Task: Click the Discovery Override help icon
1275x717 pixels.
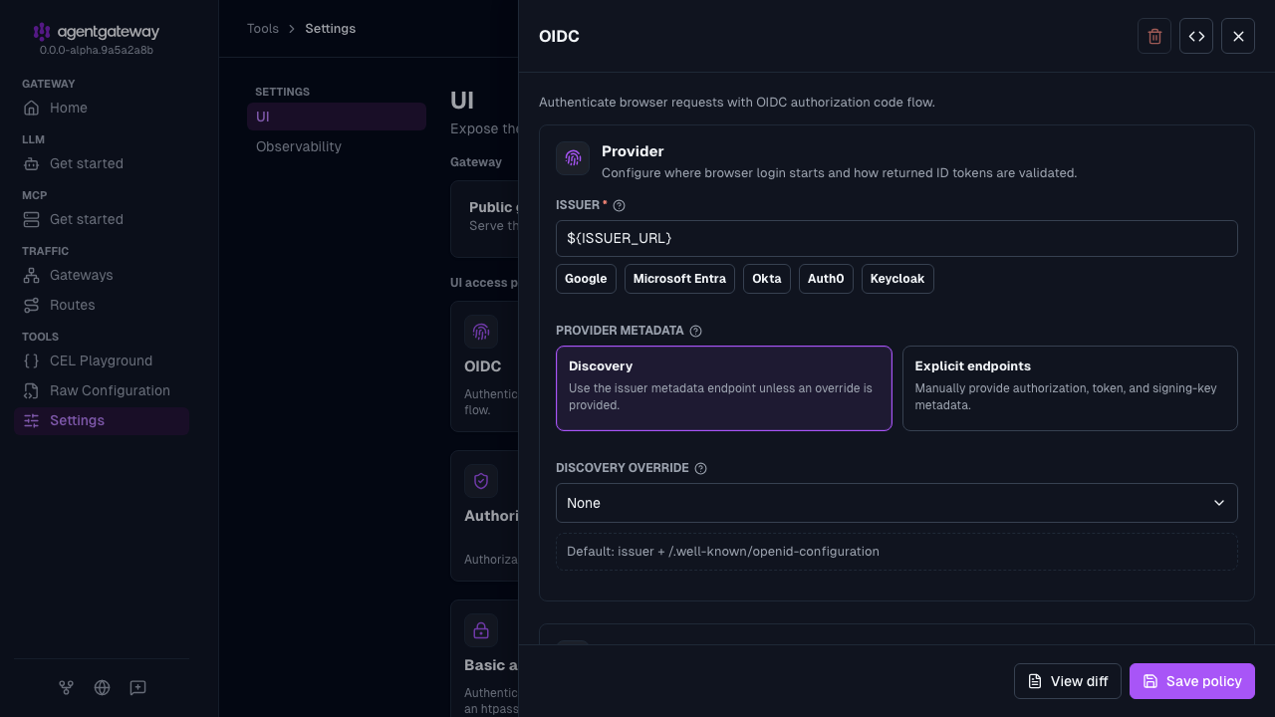Action: click(x=700, y=468)
